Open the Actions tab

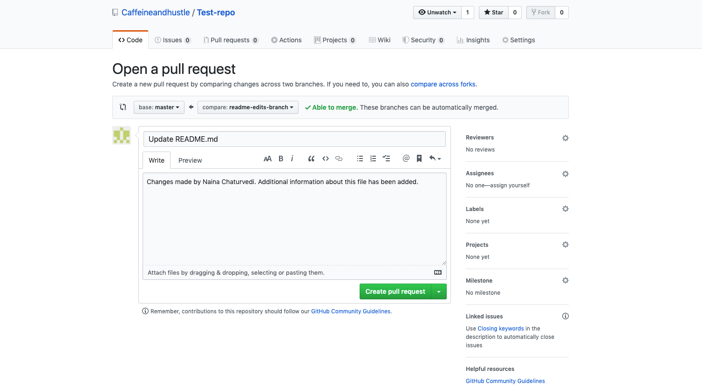[x=286, y=40]
